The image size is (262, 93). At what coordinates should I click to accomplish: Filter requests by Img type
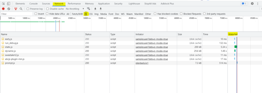point(96,14)
